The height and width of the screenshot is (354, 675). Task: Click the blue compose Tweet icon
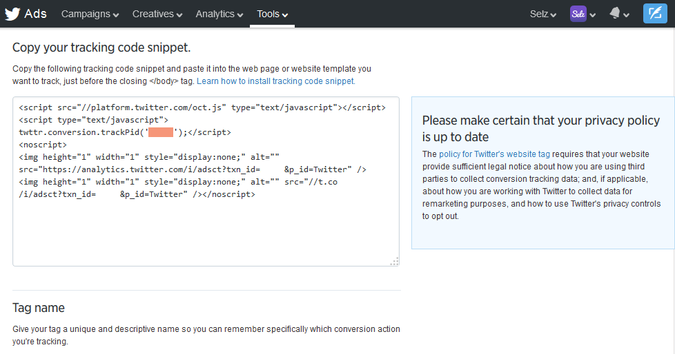[655, 14]
